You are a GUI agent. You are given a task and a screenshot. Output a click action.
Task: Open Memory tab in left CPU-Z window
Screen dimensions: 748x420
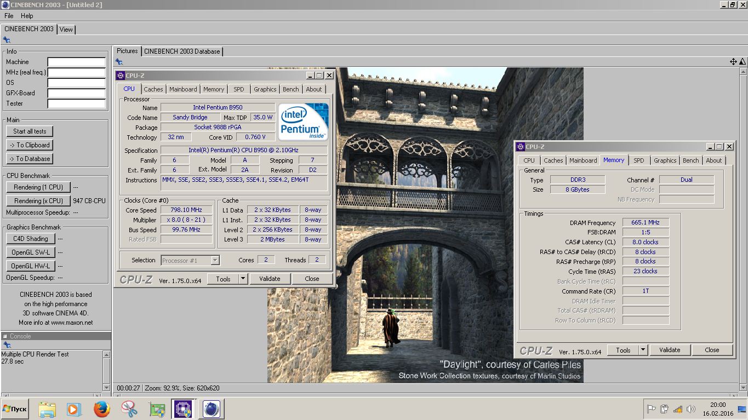[x=214, y=89]
